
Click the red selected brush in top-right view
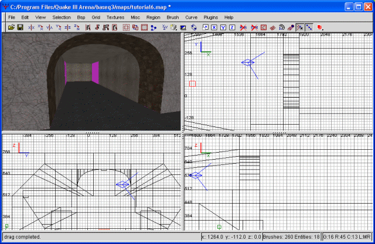tap(193, 84)
